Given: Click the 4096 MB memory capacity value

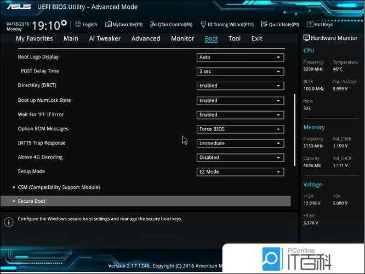Looking at the screenshot, I should point(312,165).
